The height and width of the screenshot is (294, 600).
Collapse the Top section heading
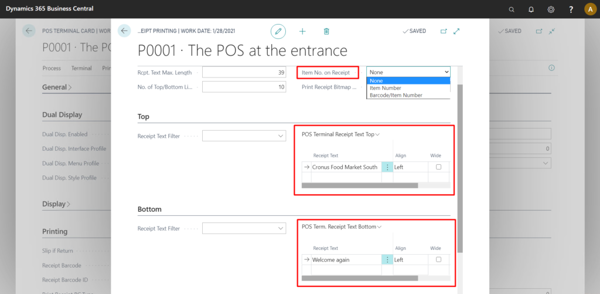point(144,117)
